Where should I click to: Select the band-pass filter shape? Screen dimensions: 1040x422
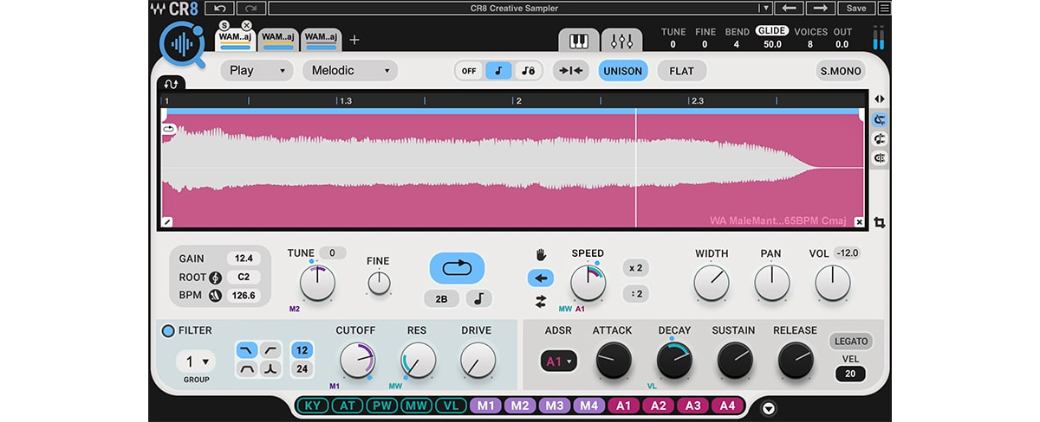(247, 369)
